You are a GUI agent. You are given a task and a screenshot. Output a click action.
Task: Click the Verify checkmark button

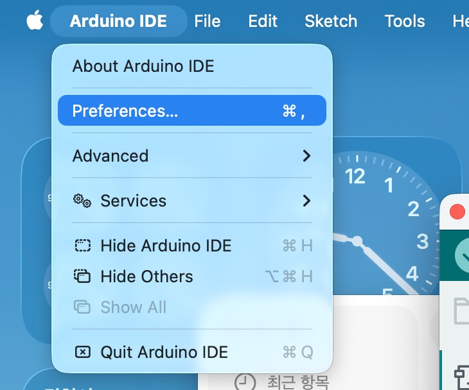click(x=463, y=256)
